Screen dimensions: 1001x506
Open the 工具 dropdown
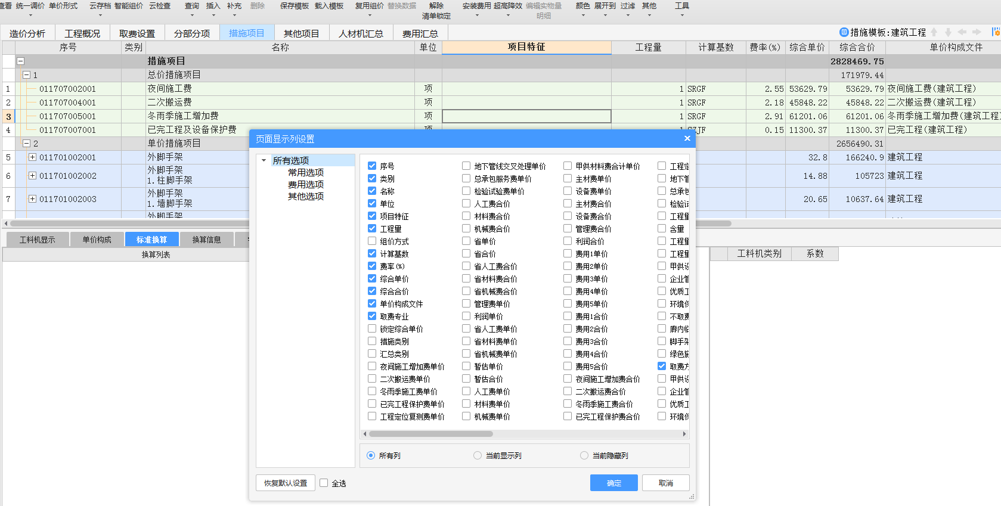pos(682,15)
